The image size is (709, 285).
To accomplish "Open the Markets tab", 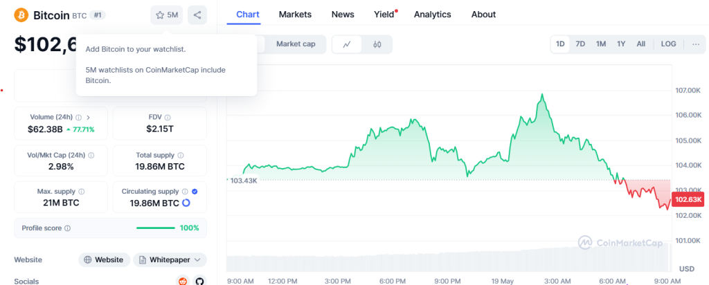I will (x=295, y=15).
